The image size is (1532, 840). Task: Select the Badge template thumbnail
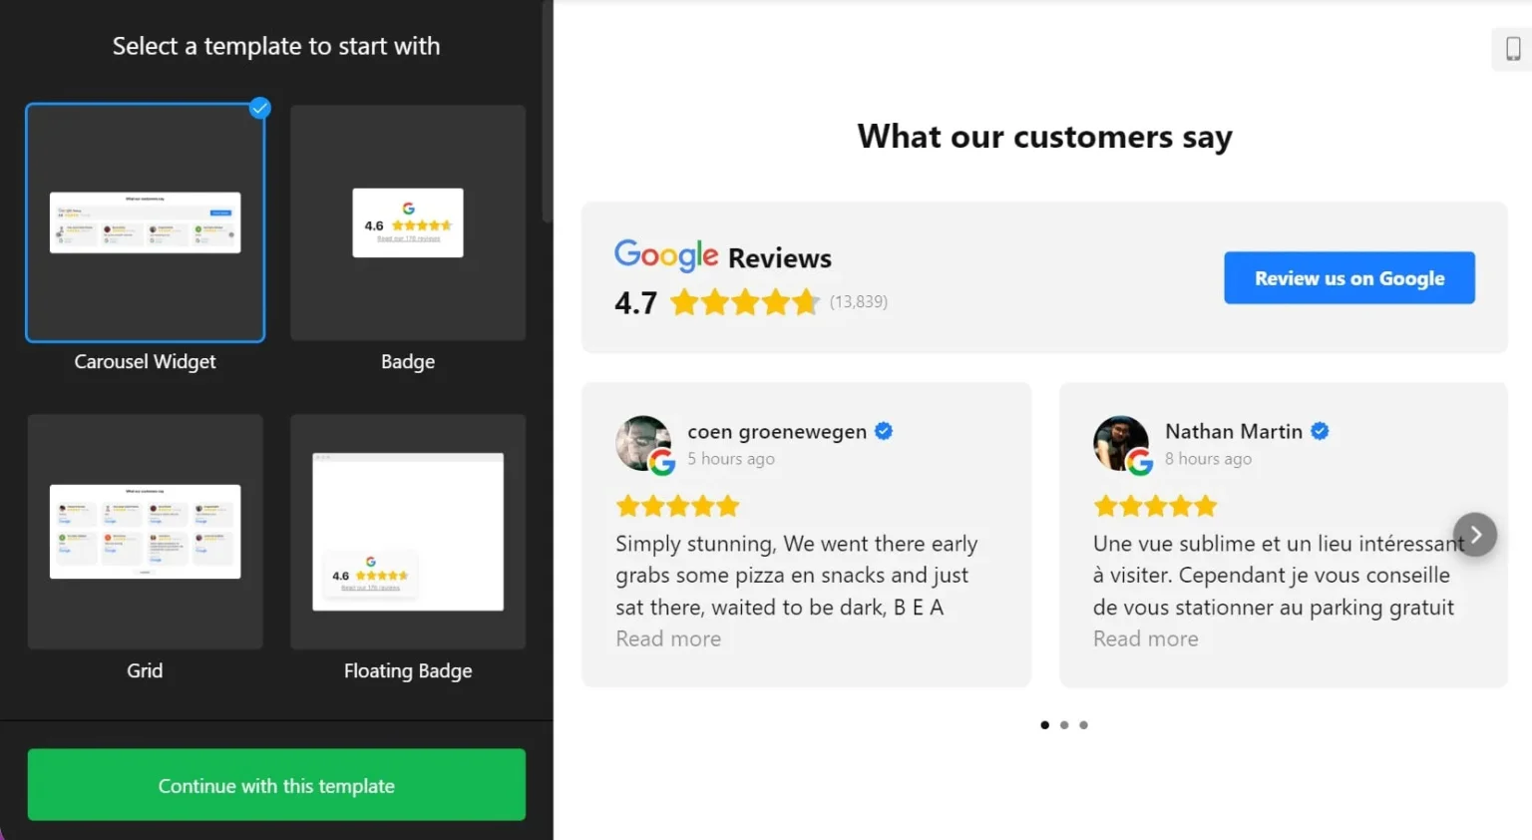407,222
